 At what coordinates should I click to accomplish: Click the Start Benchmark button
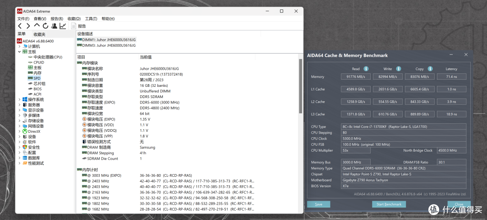[389, 204]
